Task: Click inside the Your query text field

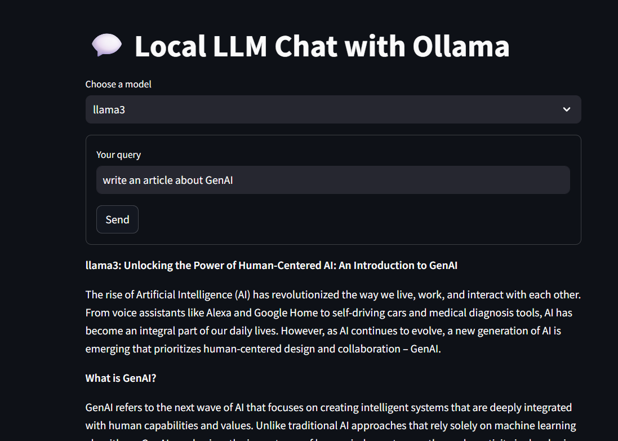Action: (333, 180)
